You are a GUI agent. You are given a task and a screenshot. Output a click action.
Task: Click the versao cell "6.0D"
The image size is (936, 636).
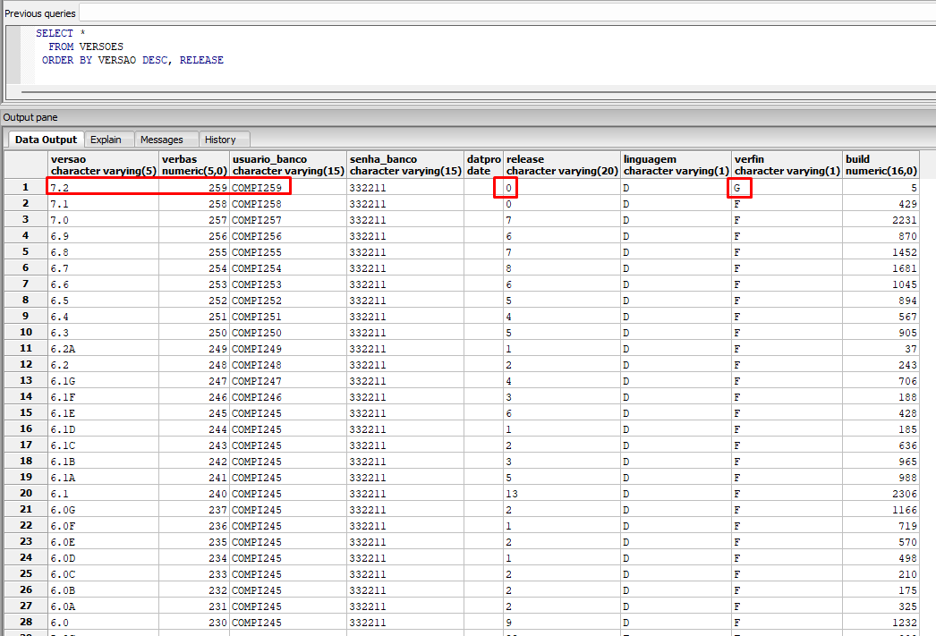click(103, 558)
